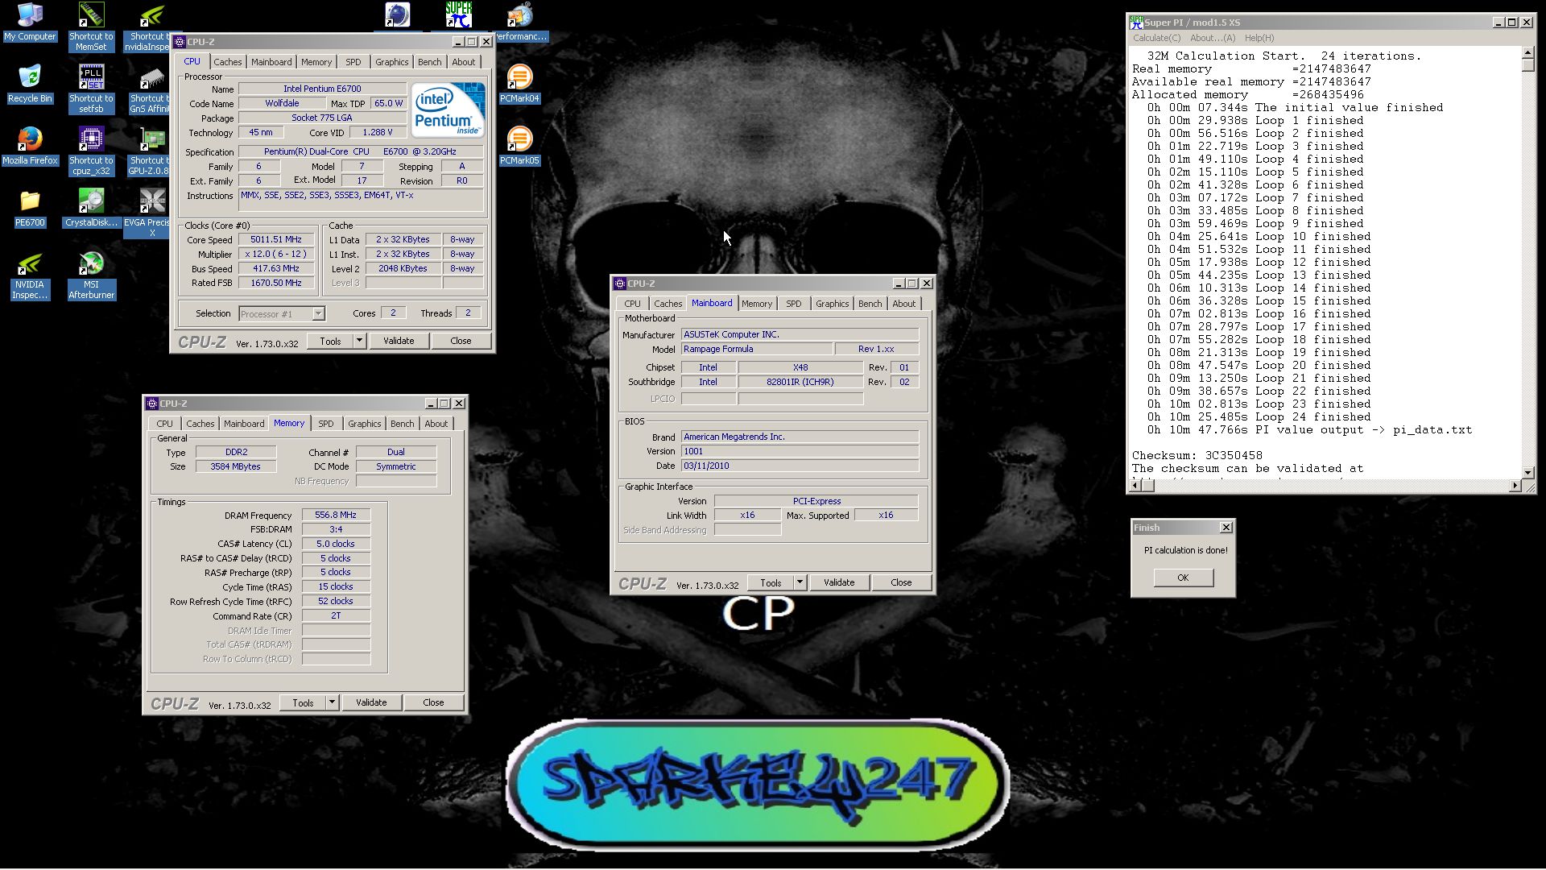Open Tools dropdown arrow in CPU-Z Memory window
Image resolution: width=1546 pixels, height=870 pixels.
coord(332,702)
